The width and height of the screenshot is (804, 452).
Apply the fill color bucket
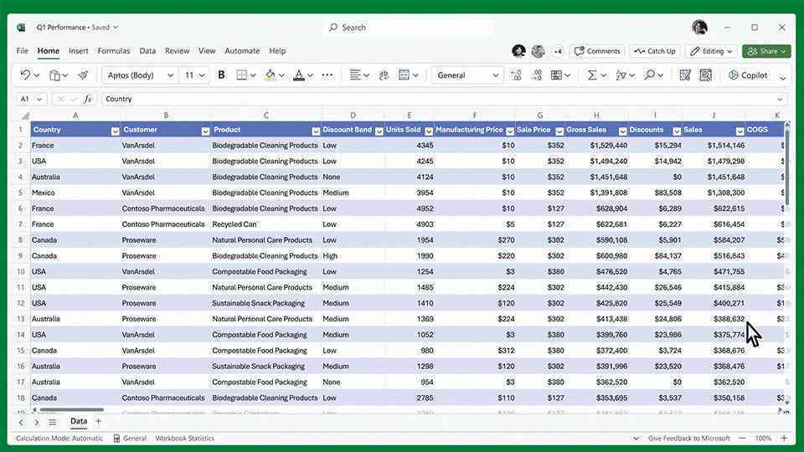(x=270, y=75)
